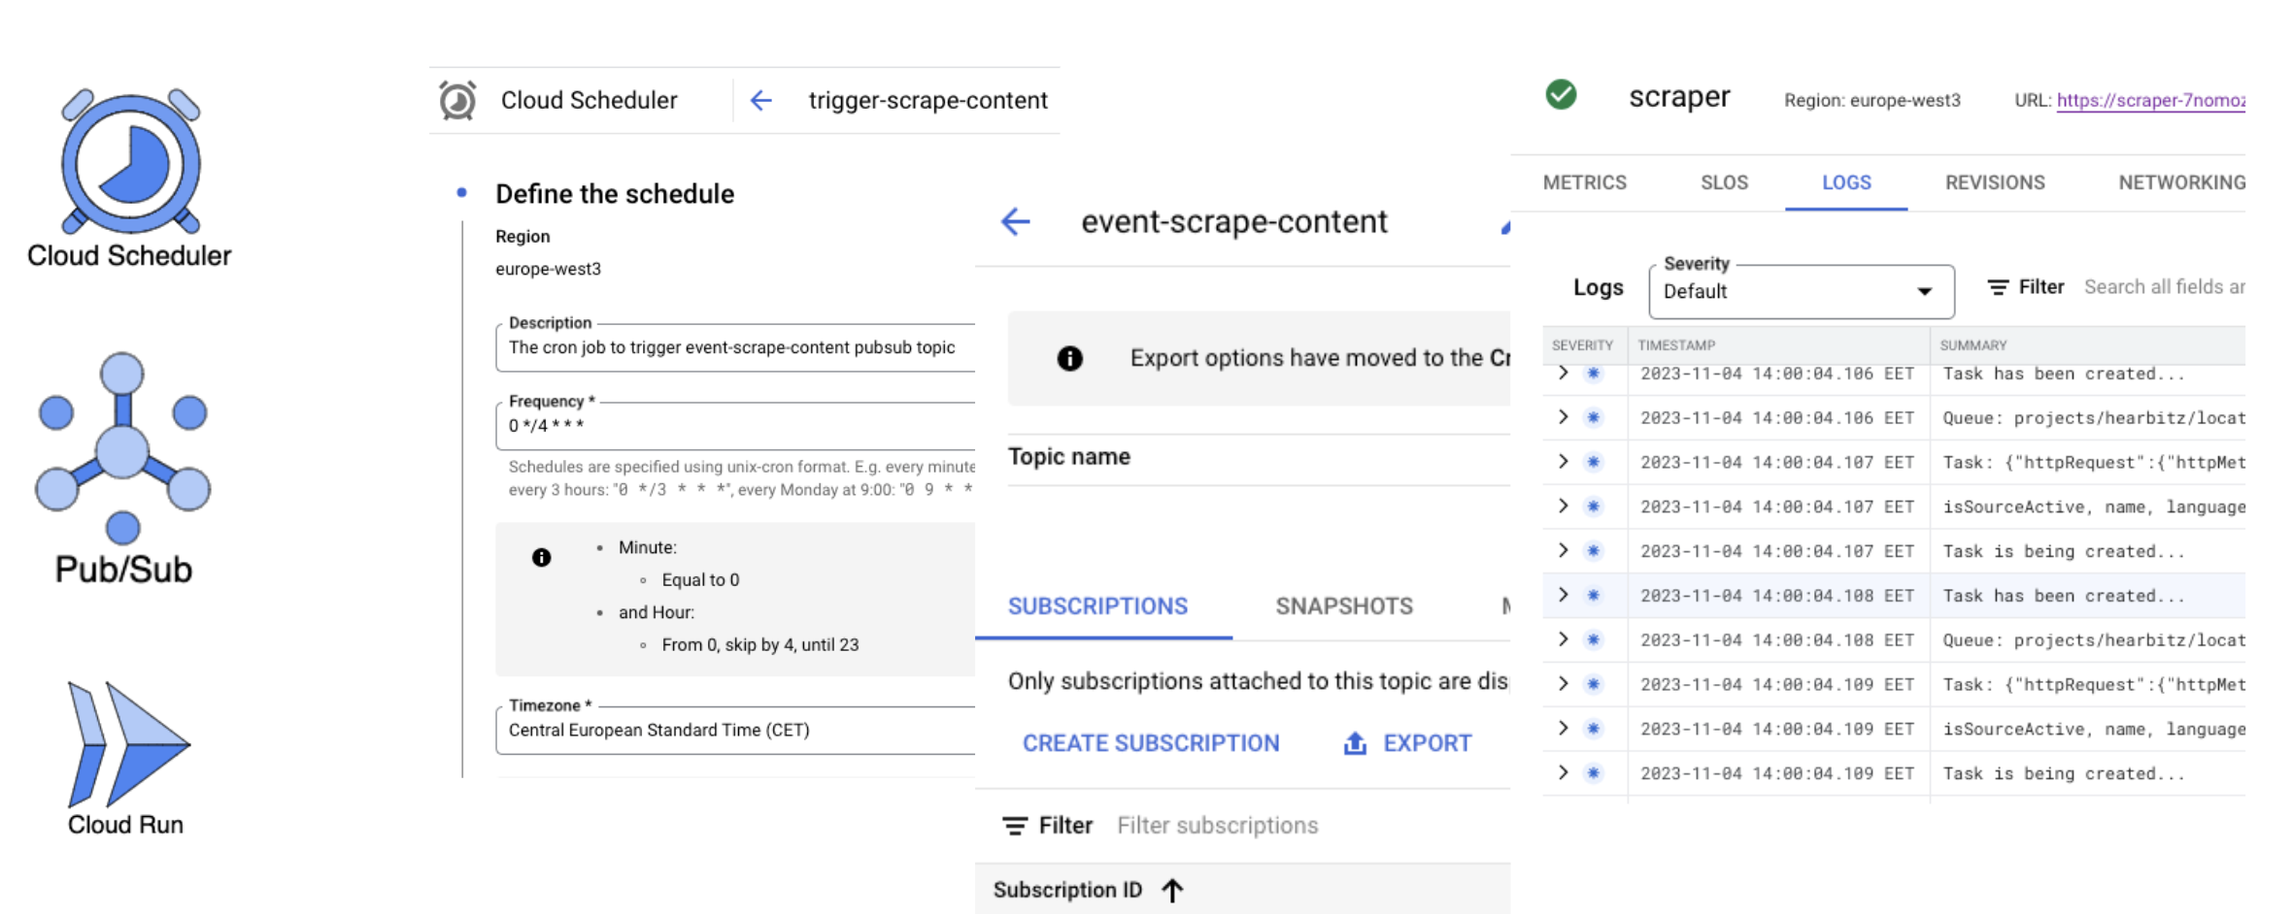Switch to the SNAPSHOTS tab
This screenshot has width=2292, height=914.
tap(1344, 606)
